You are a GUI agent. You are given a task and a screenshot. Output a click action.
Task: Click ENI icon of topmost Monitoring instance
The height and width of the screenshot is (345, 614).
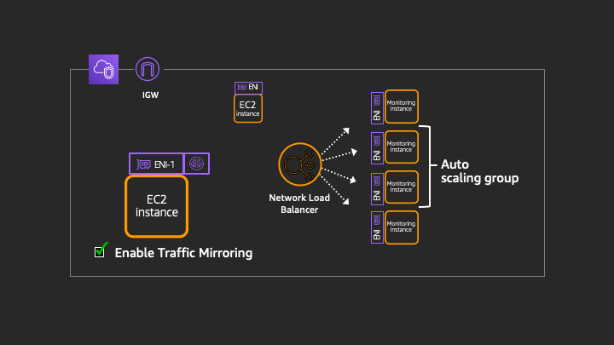[377, 108]
